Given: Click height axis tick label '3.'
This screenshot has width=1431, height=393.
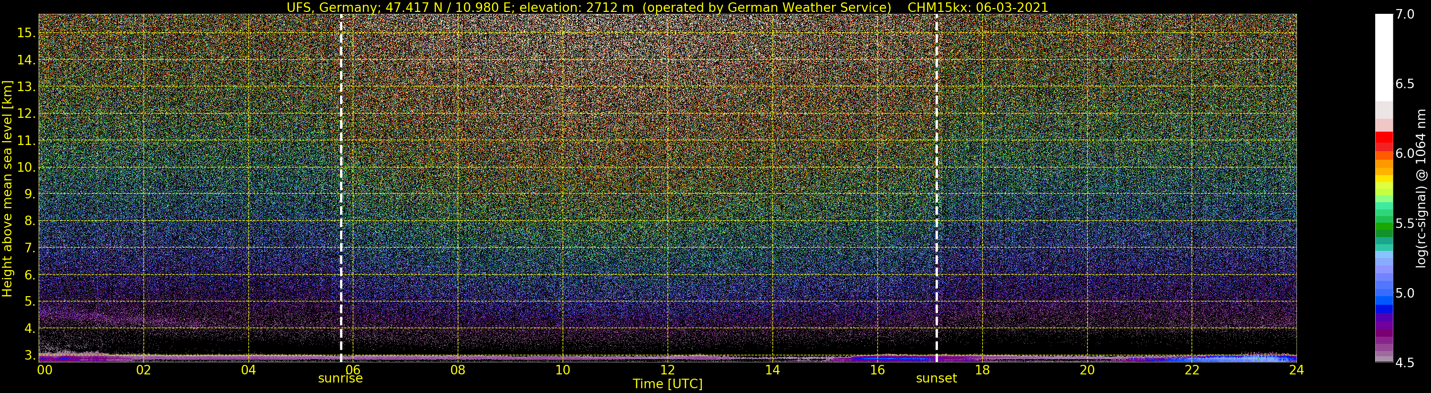Looking at the screenshot, I should [x=30, y=355].
